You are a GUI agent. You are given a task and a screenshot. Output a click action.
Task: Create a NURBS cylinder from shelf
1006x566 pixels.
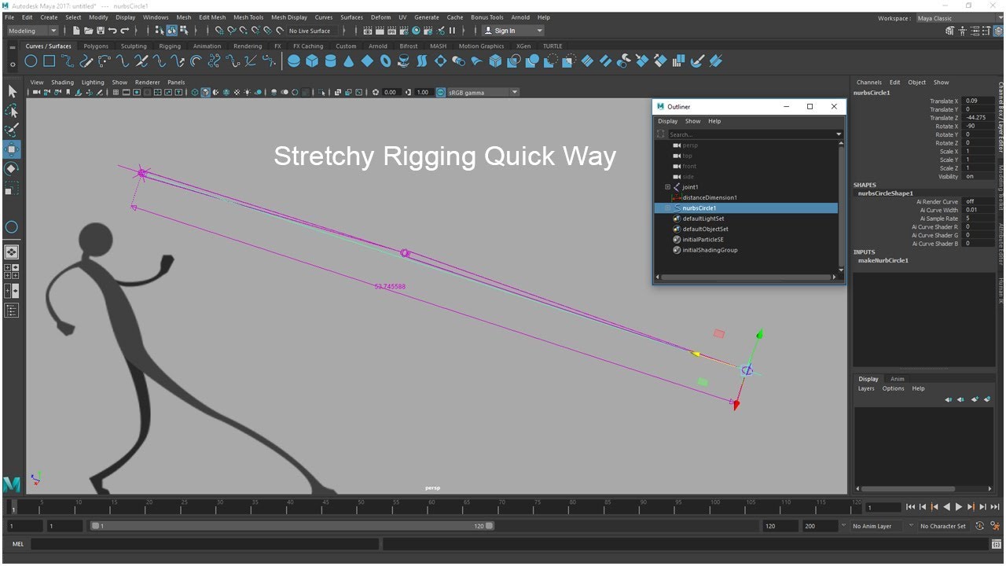click(x=330, y=61)
